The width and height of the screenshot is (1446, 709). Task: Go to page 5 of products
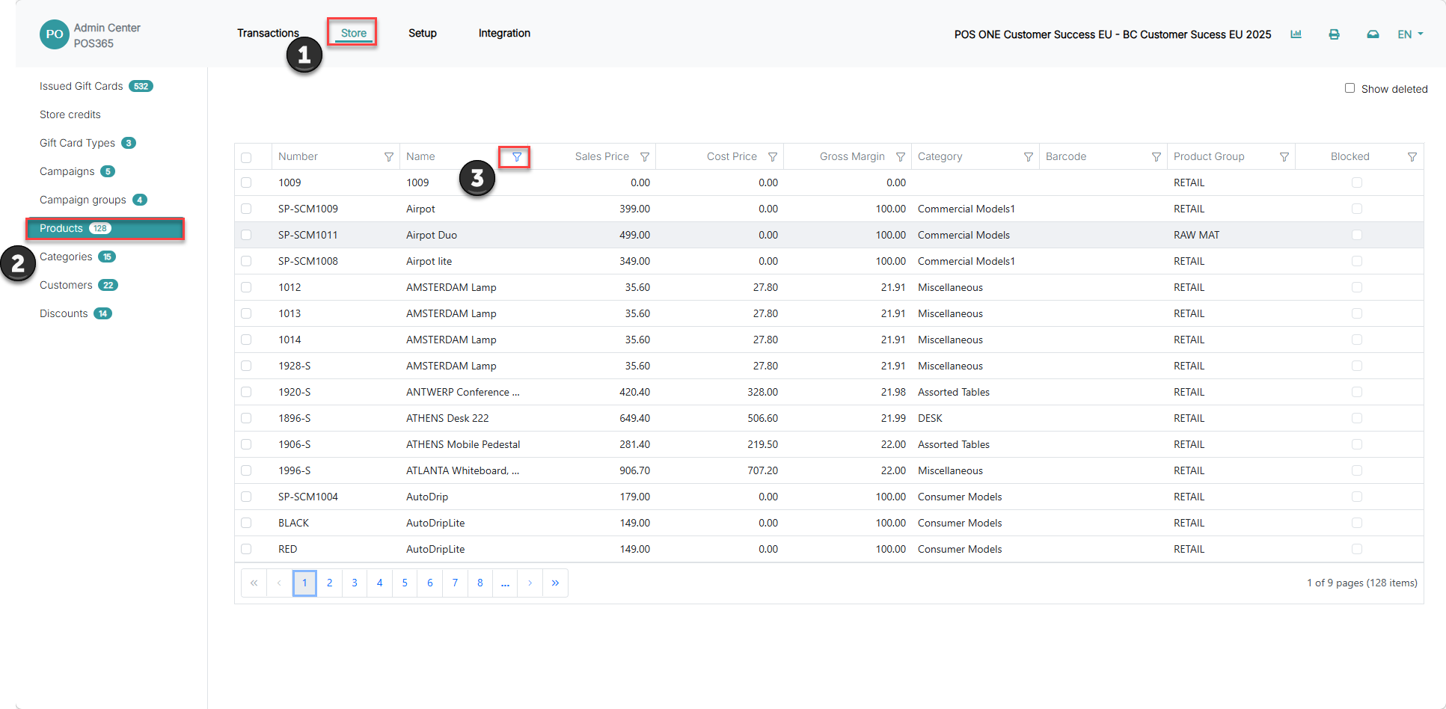pos(405,583)
